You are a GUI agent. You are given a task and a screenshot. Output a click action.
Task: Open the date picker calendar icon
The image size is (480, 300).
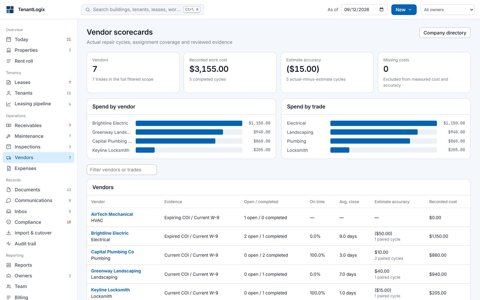[x=381, y=10]
